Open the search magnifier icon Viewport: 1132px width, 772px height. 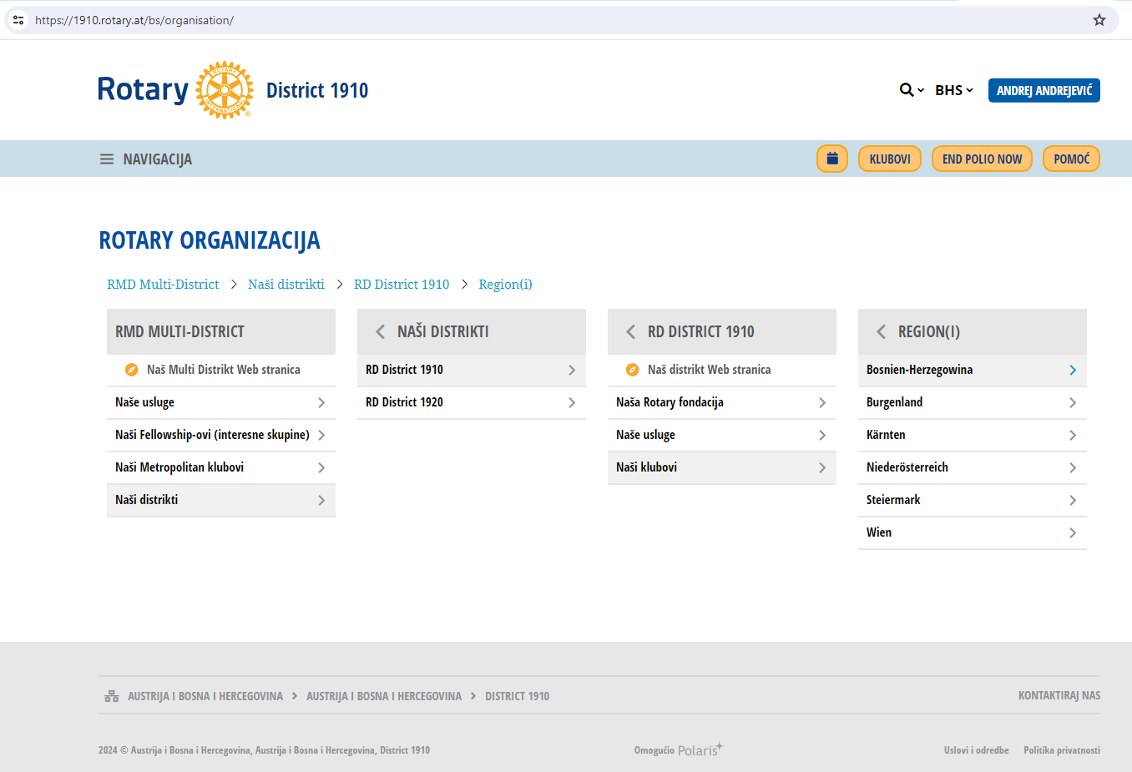[x=907, y=90]
